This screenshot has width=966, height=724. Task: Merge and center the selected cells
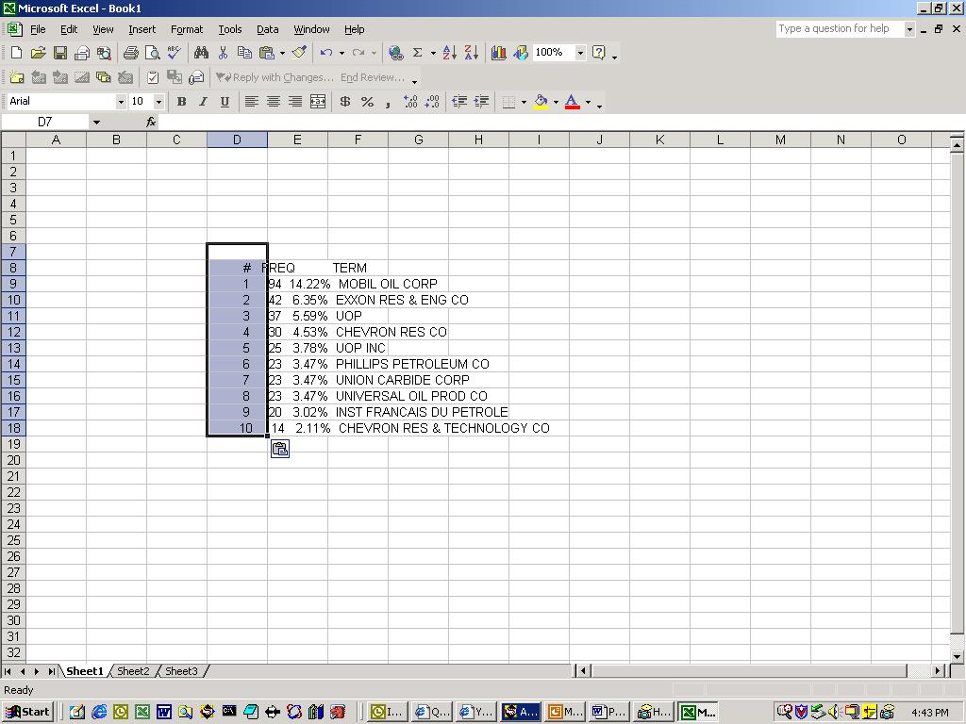(318, 102)
